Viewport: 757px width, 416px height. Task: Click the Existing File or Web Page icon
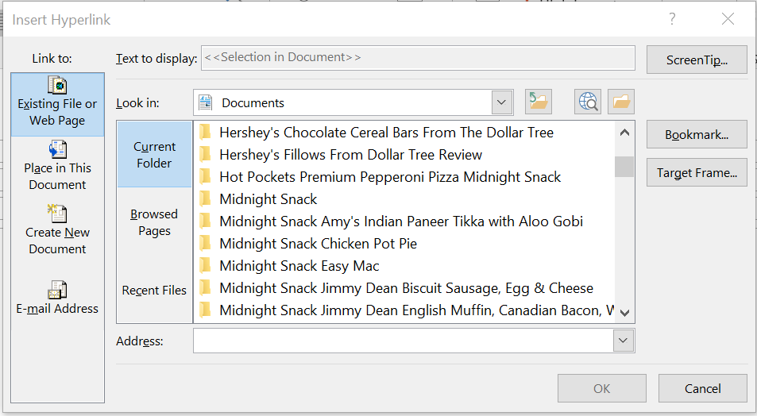(x=57, y=85)
